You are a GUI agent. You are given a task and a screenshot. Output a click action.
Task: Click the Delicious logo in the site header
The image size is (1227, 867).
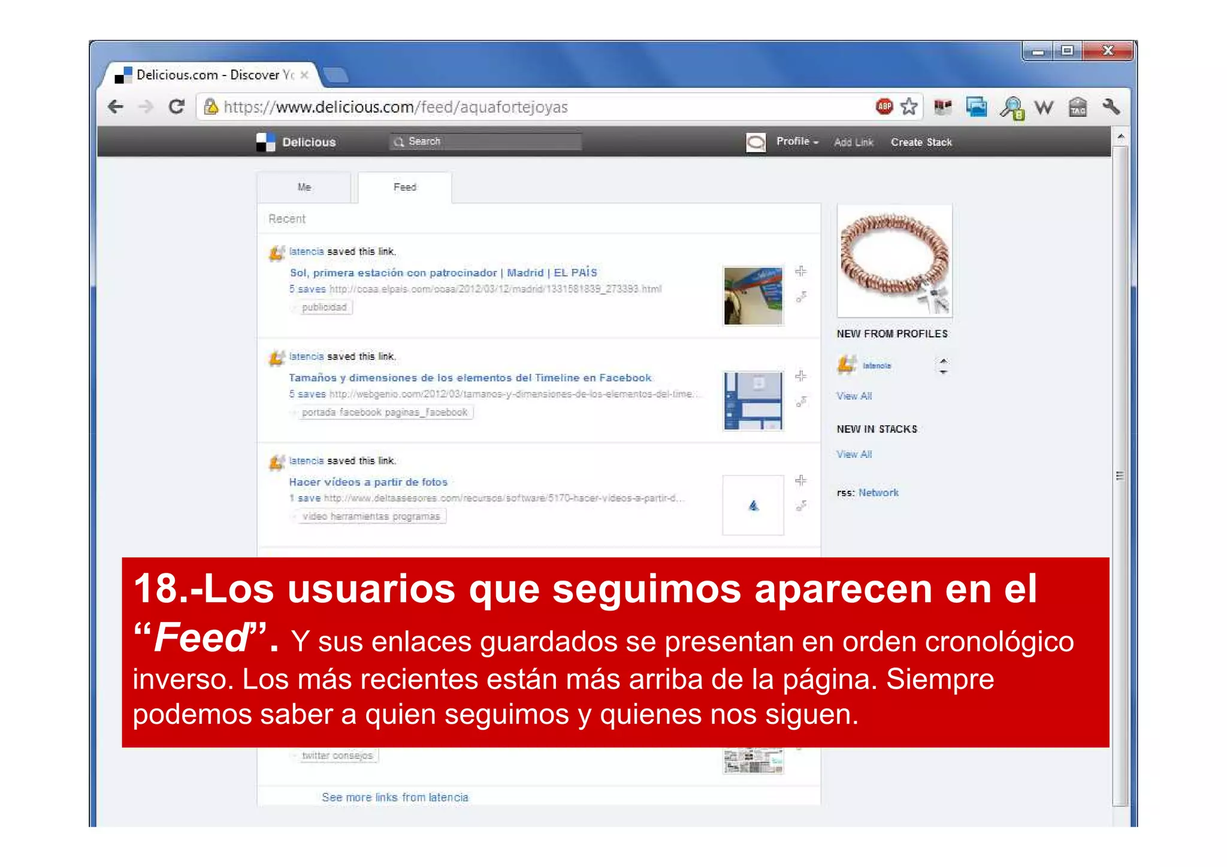tap(296, 142)
